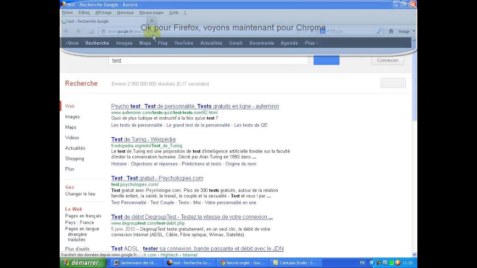Open Documents in the Google bar
Image resolution: width=477 pixels, height=268 pixels.
[262, 43]
